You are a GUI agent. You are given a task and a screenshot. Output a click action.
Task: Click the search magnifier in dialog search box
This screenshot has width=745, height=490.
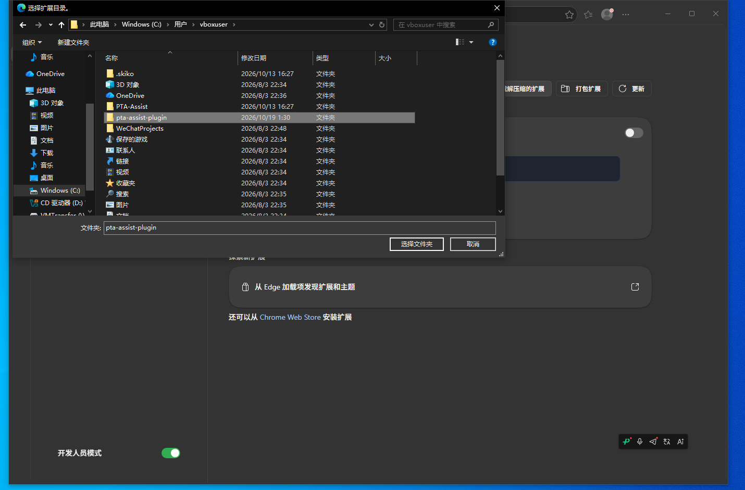coord(491,24)
